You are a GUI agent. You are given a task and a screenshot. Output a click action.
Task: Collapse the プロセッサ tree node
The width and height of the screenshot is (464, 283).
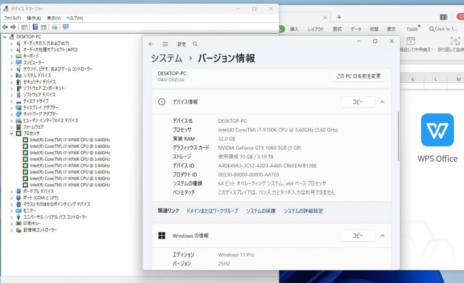coord(12,134)
